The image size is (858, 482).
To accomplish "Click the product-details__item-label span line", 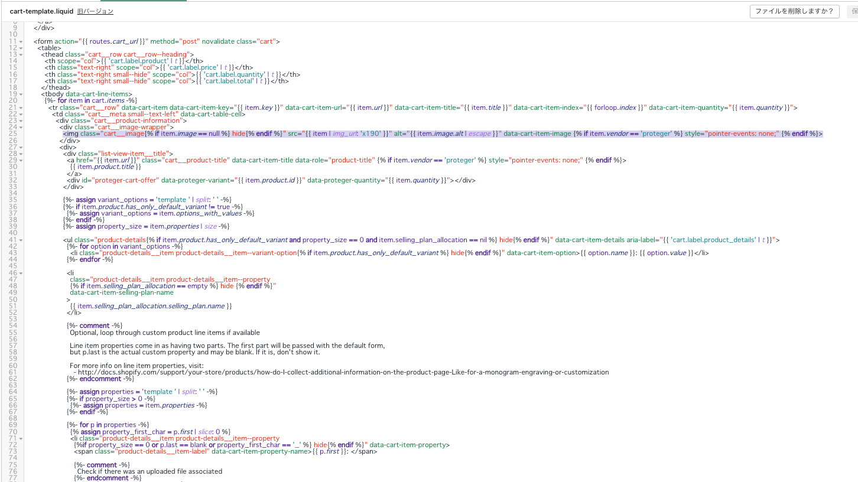I will click(x=226, y=452).
